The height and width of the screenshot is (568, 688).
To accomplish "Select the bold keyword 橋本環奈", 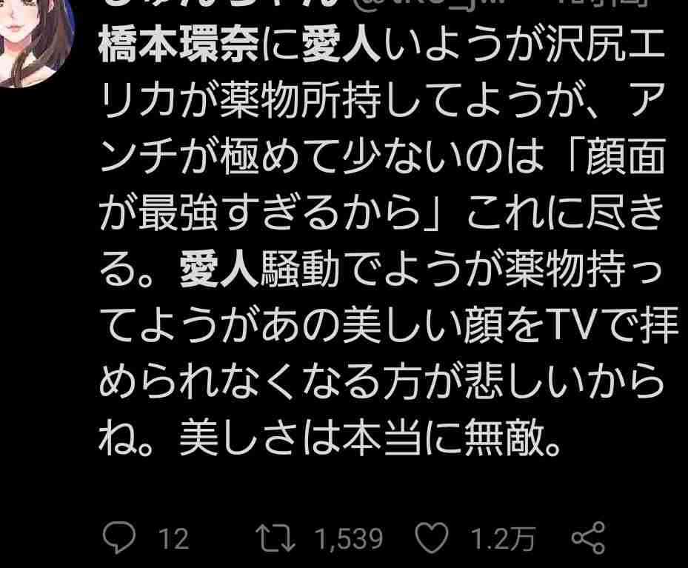I will coord(179,46).
